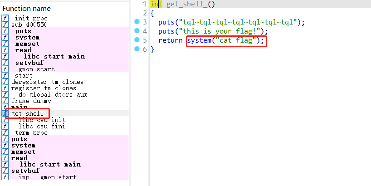Click get_shell_ in the function signature
This screenshot has height=186, width=371.
click(187, 4)
